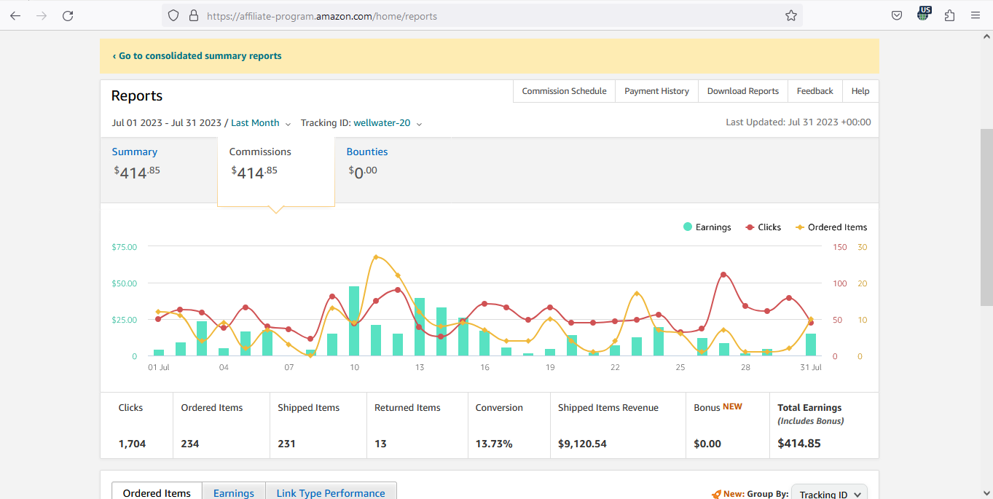
Task: Click the 01 Jul x-axis label
Action: click(x=158, y=367)
